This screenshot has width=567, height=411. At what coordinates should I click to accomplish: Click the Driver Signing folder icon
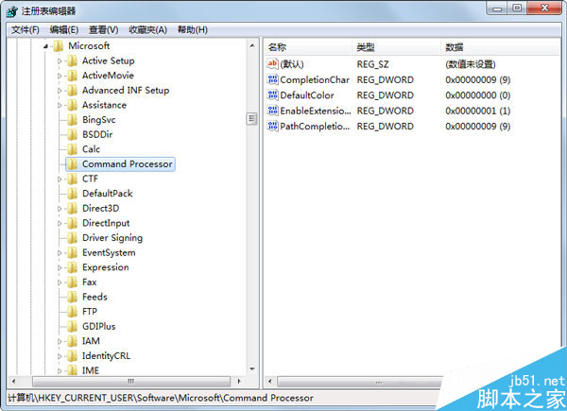(x=73, y=238)
